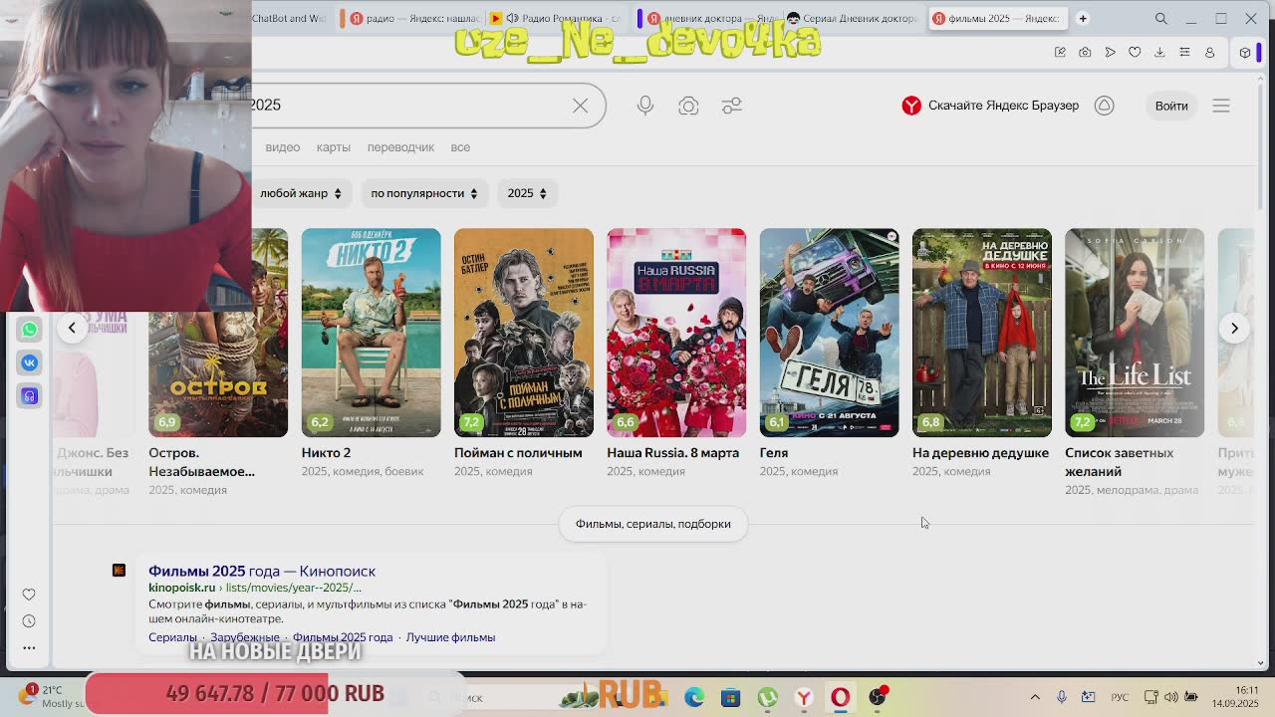1275x717 pixels.
Task: Show hidden system tray icons chevron
Action: (x=1035, y=698)
